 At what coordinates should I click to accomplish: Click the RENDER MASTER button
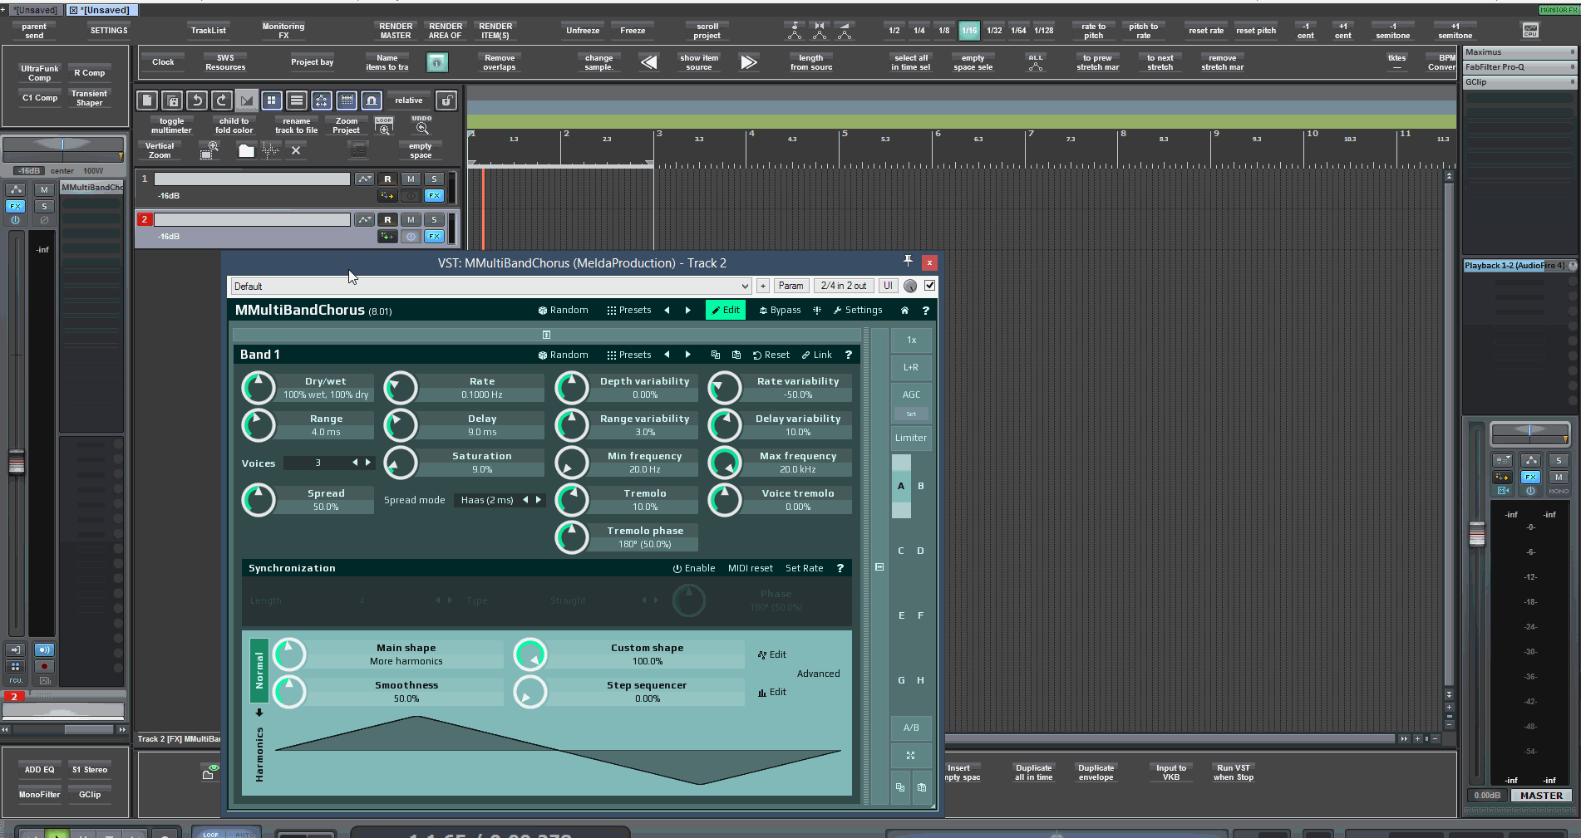coord(396,31)
